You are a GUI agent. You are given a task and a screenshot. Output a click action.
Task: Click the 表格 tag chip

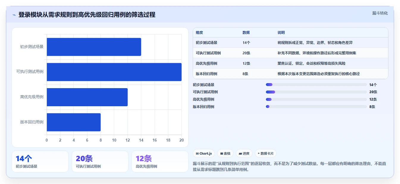click(x=225, y=153)
